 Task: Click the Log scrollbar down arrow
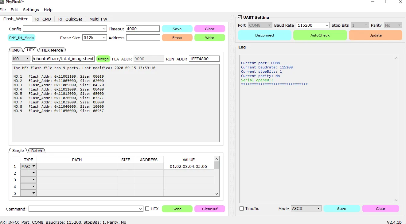tap(396, 200)
